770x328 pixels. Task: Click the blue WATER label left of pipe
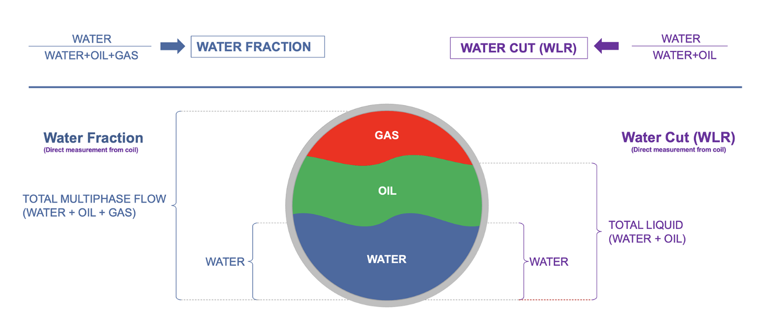tap(225, 262)
